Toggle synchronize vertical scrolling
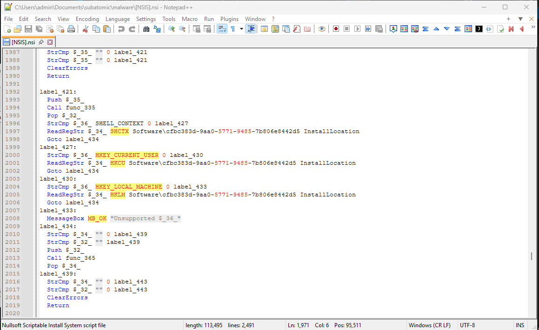 tap(196, 29)
